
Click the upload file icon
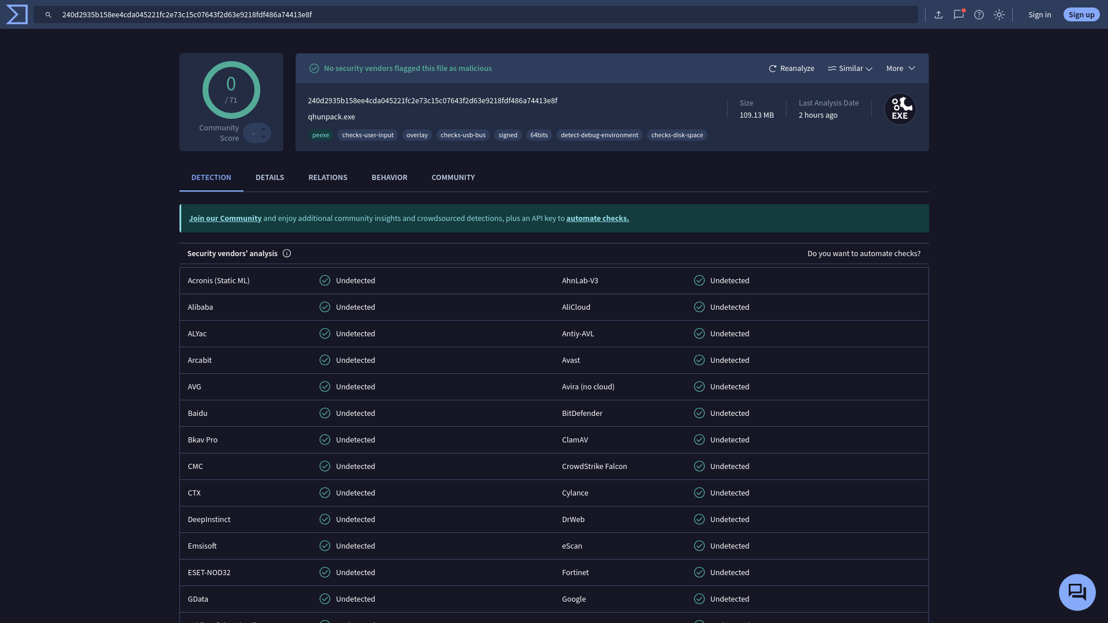pyautogui.click(x=938, y=14)
